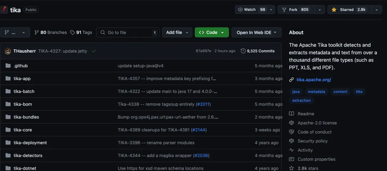Click the branches icon next to 80 Branches
The width and height of the screenshot is (387, 171).
point(37,32)
